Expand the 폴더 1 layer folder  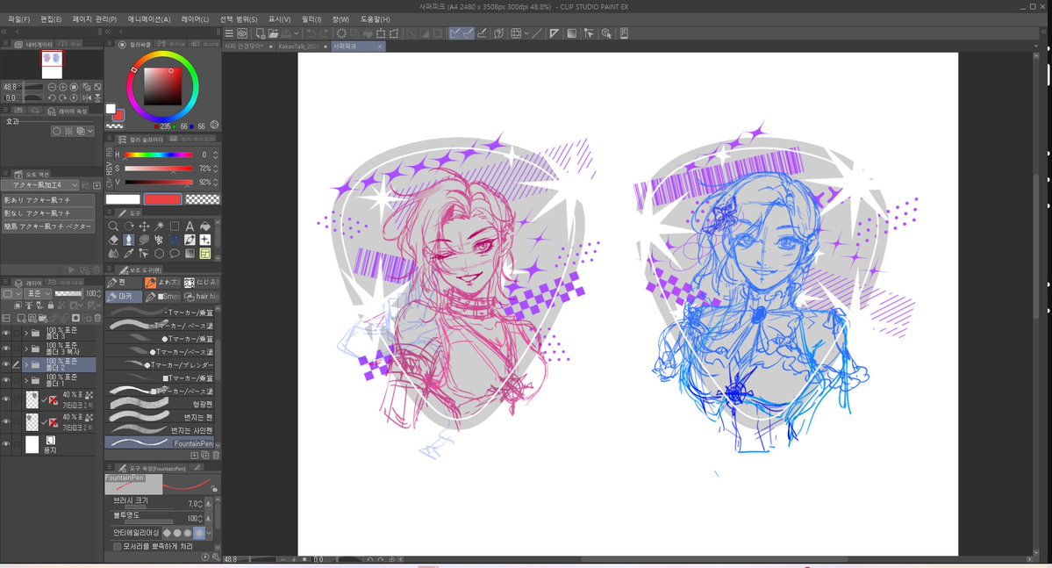(x=26, y=380)
